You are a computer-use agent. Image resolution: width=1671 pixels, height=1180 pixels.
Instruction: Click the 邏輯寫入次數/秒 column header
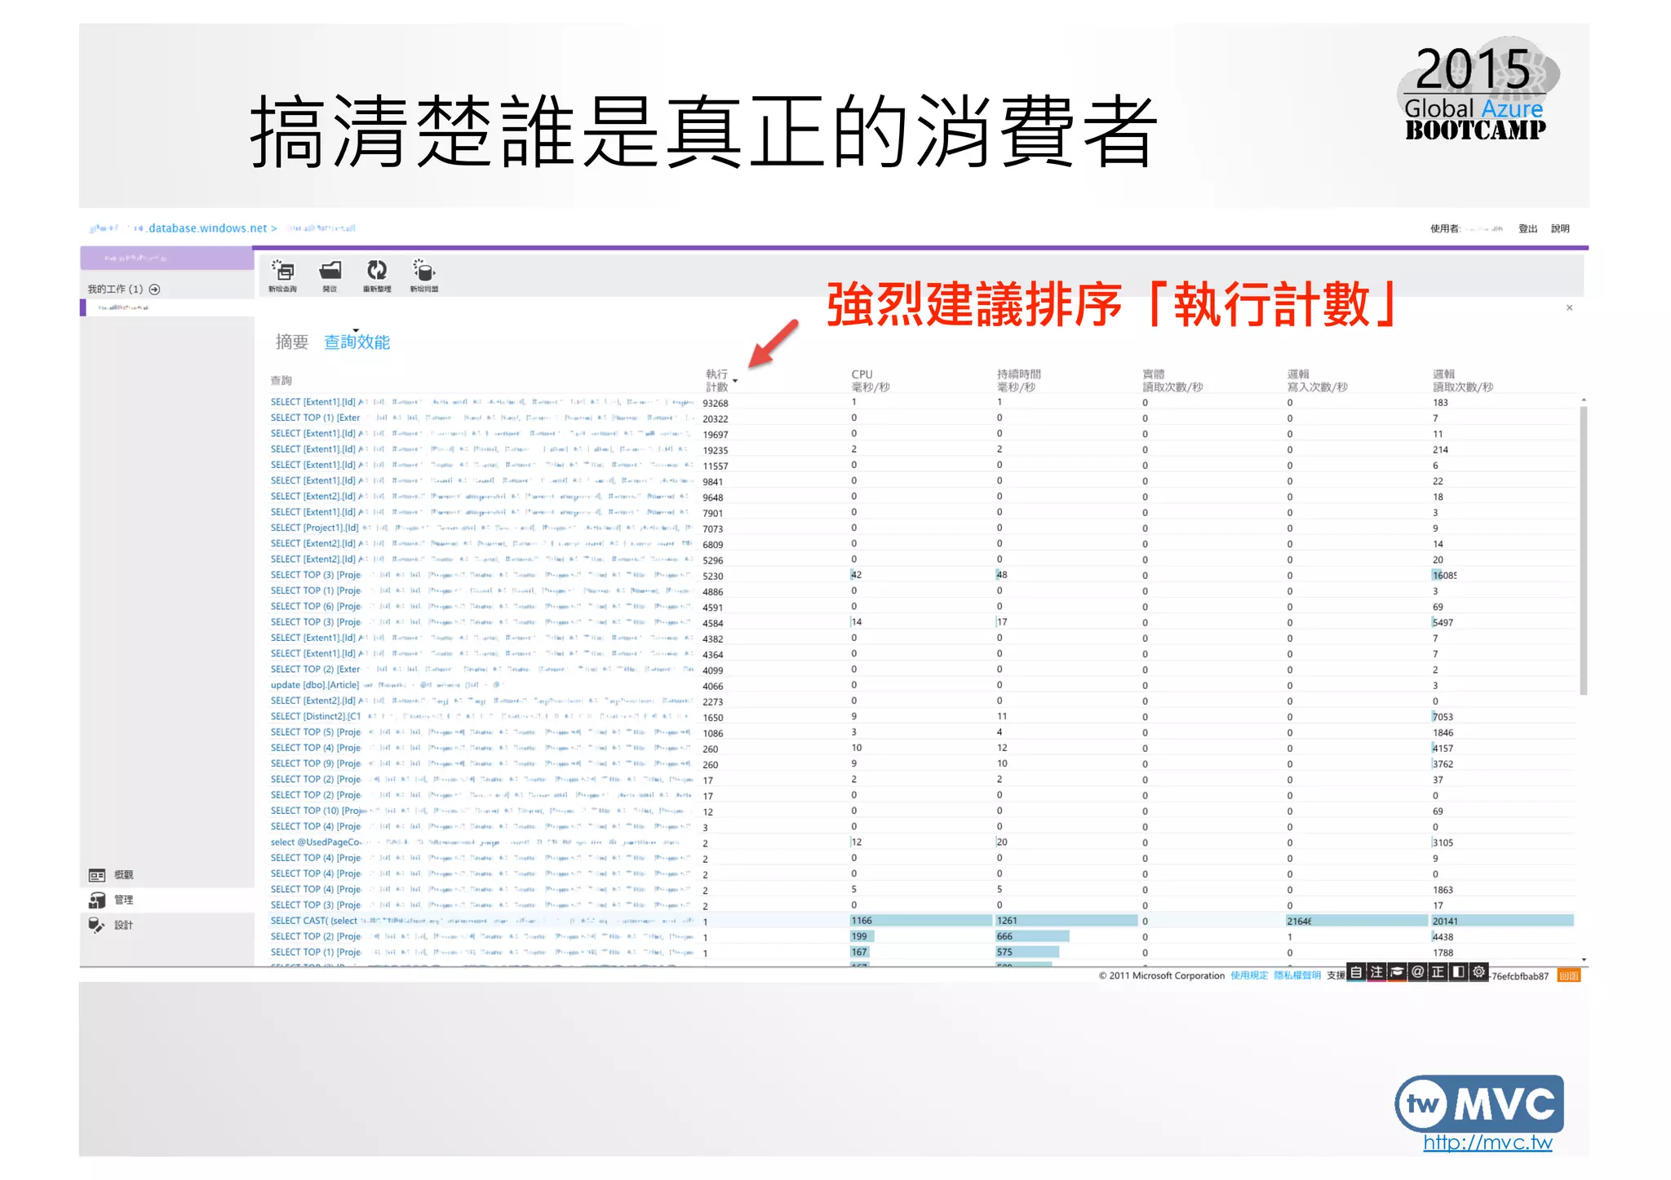1317,381
